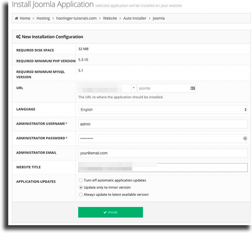The width and height of the screenshot is (252, 233).
Task: Click the Required Minimum PHP Version label
Action: tap(46, 61)
